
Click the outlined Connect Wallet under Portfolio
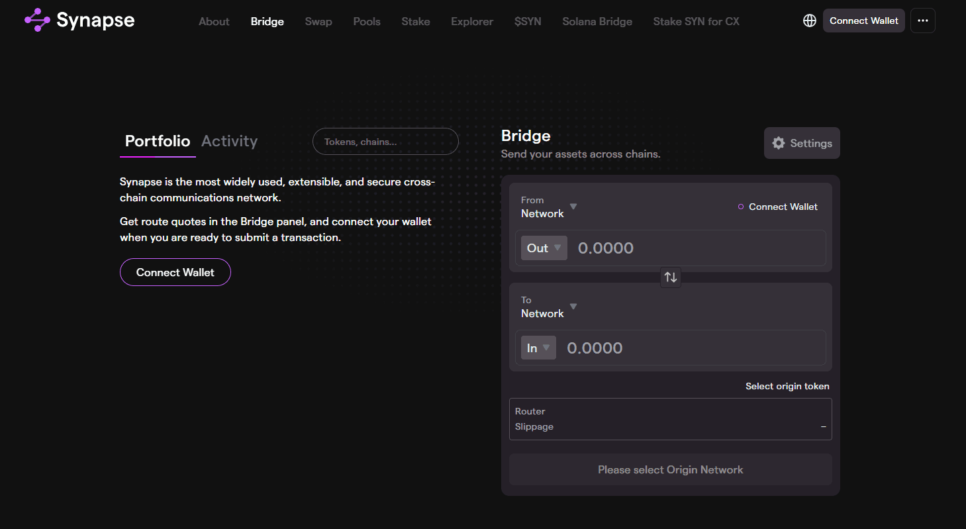[175, 272]
